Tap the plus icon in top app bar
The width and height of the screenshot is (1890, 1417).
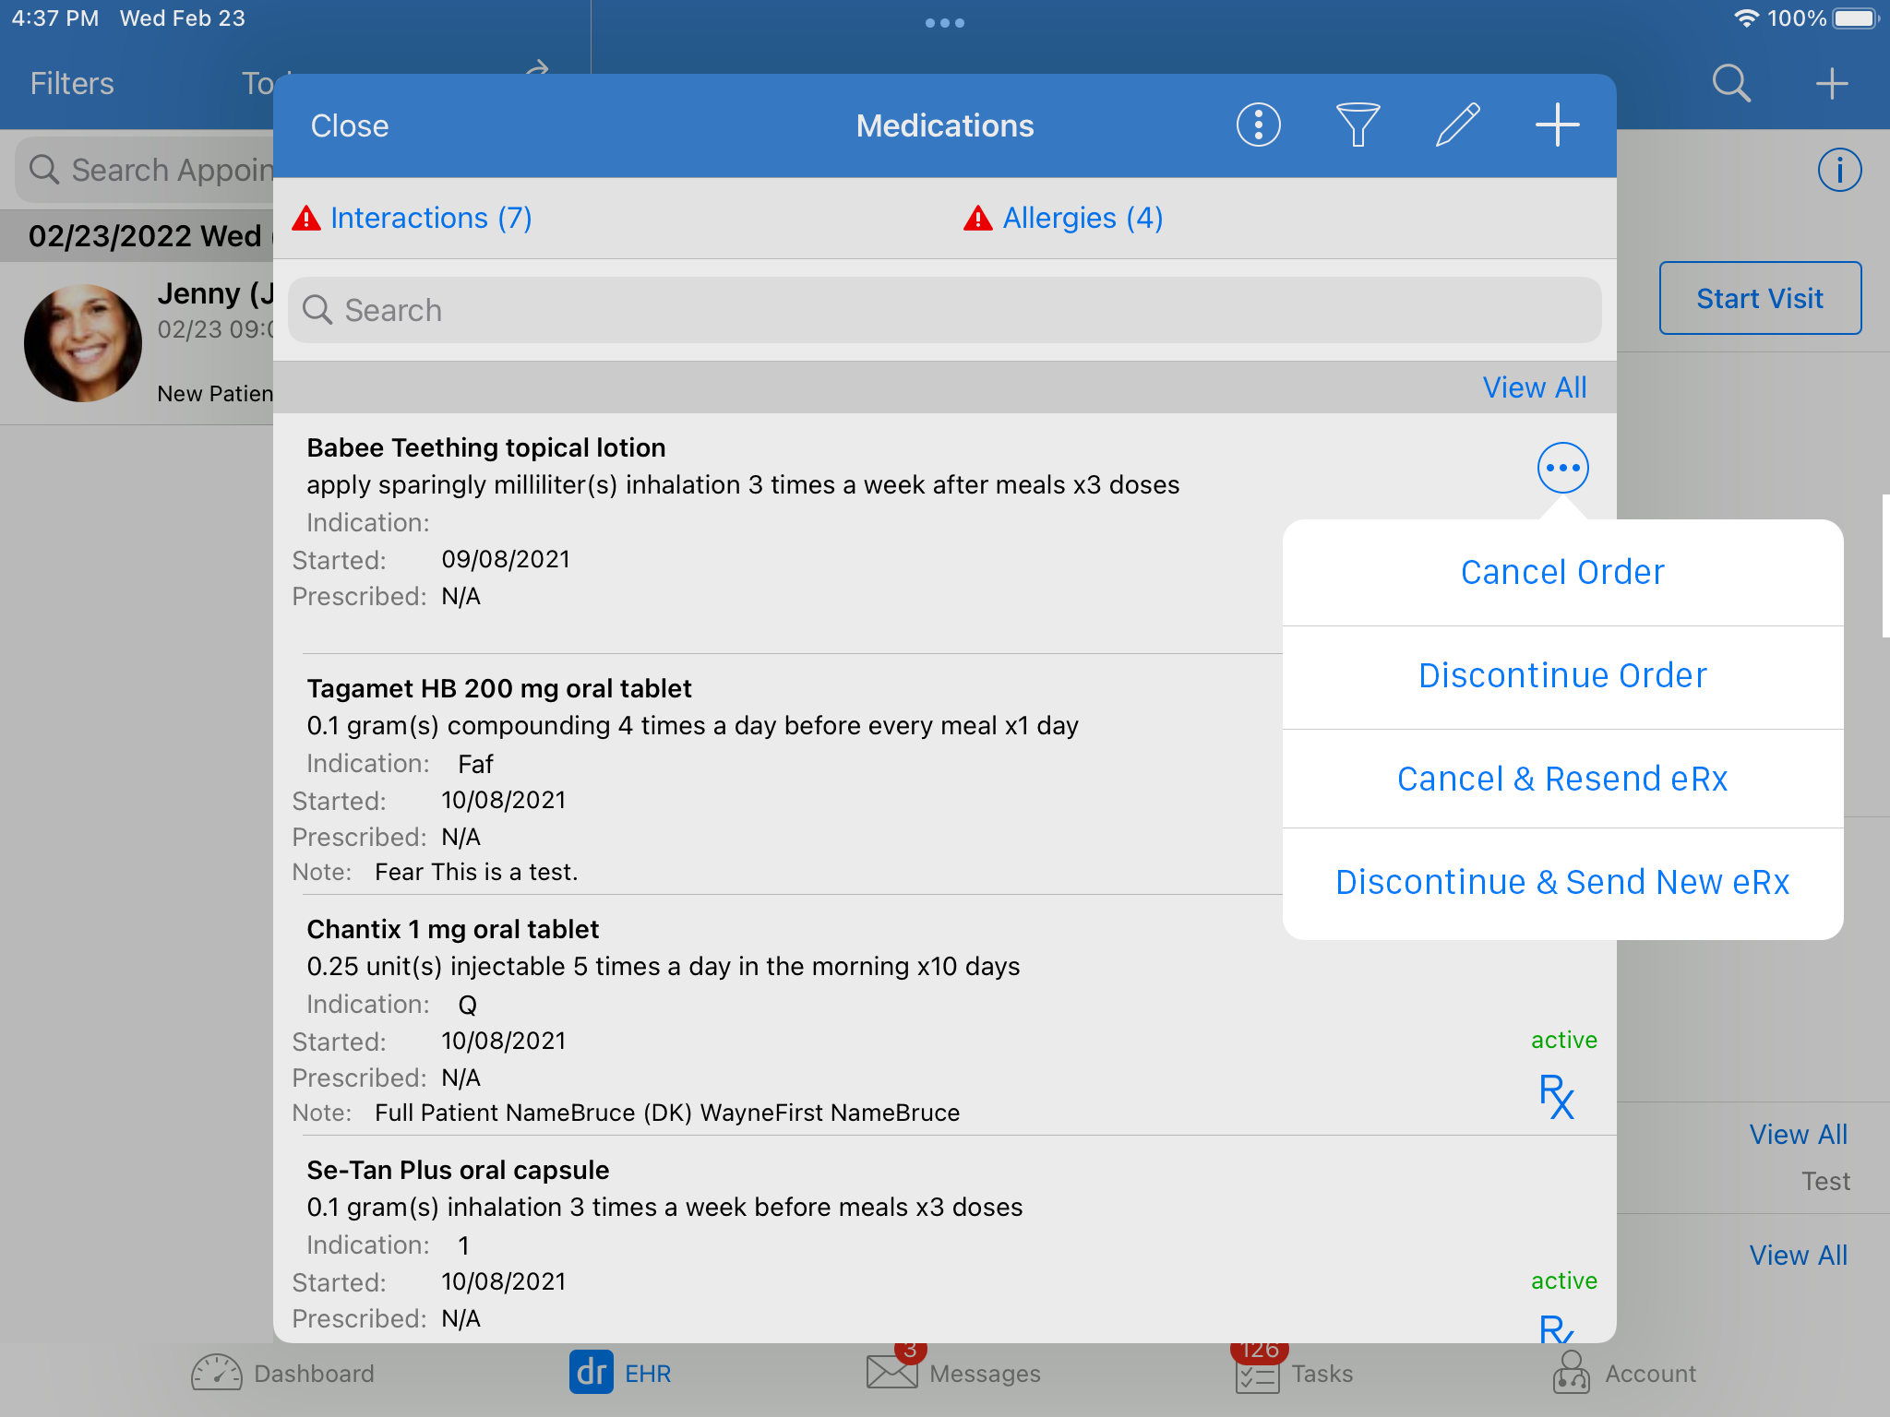1831,83
